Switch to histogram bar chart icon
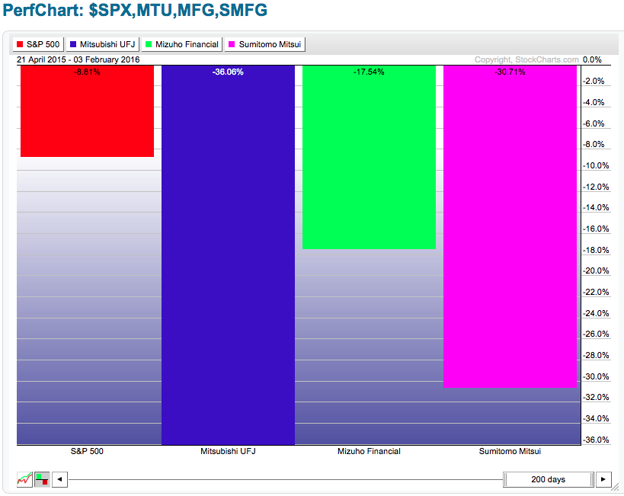Image resolution: width=624 pixels, height=496 pixels. point(42,479)
